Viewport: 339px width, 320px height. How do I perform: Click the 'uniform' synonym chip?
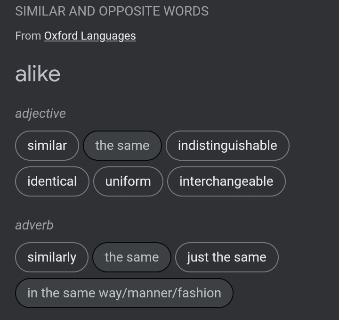128,181
